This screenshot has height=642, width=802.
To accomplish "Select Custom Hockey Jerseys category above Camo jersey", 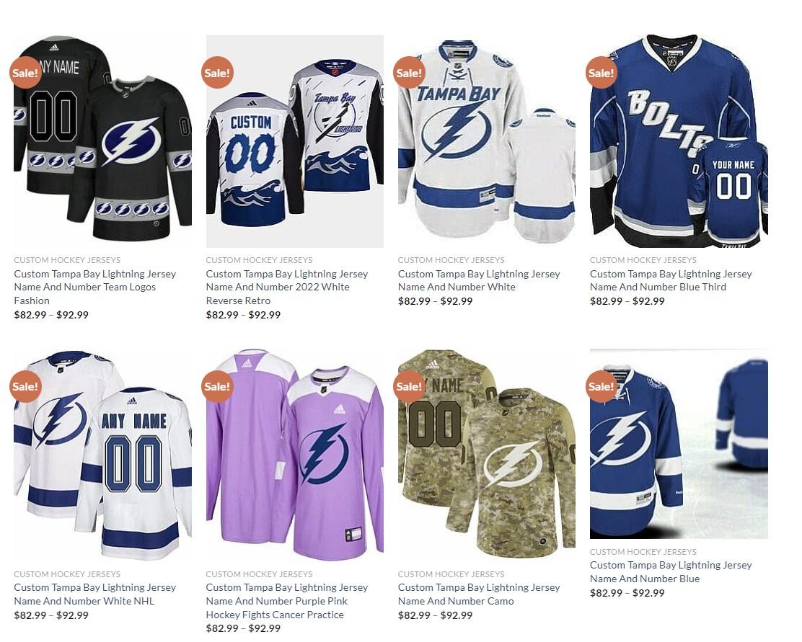I will click(x=451, y=574).
